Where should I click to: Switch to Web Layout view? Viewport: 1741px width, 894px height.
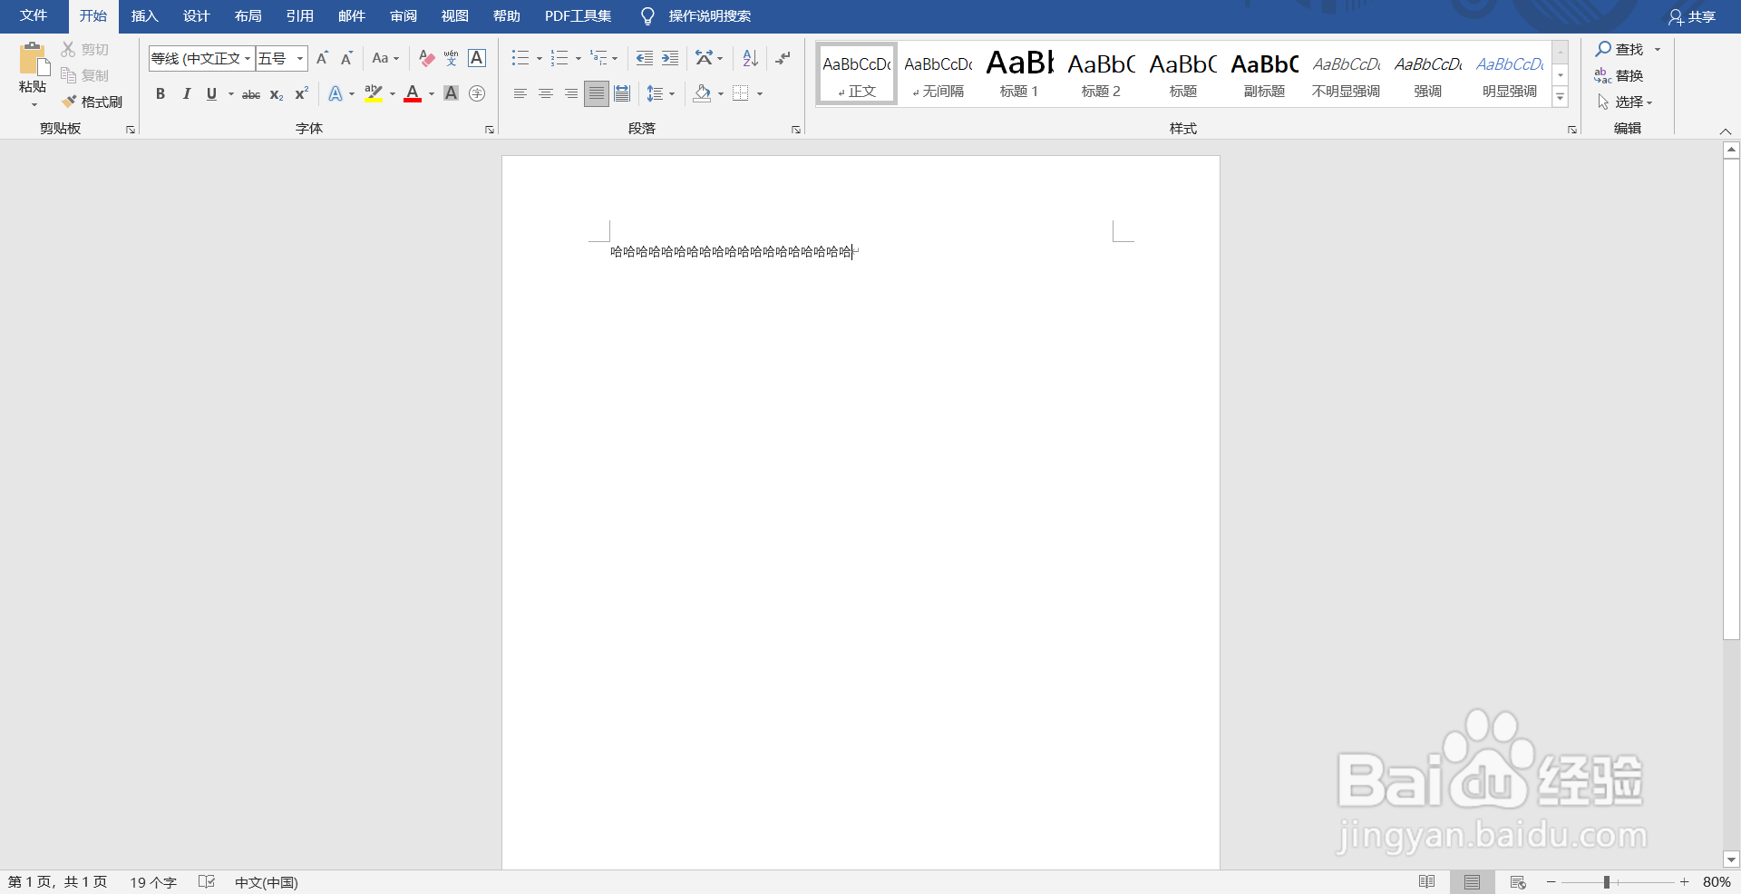click(x=1518, y=882)
